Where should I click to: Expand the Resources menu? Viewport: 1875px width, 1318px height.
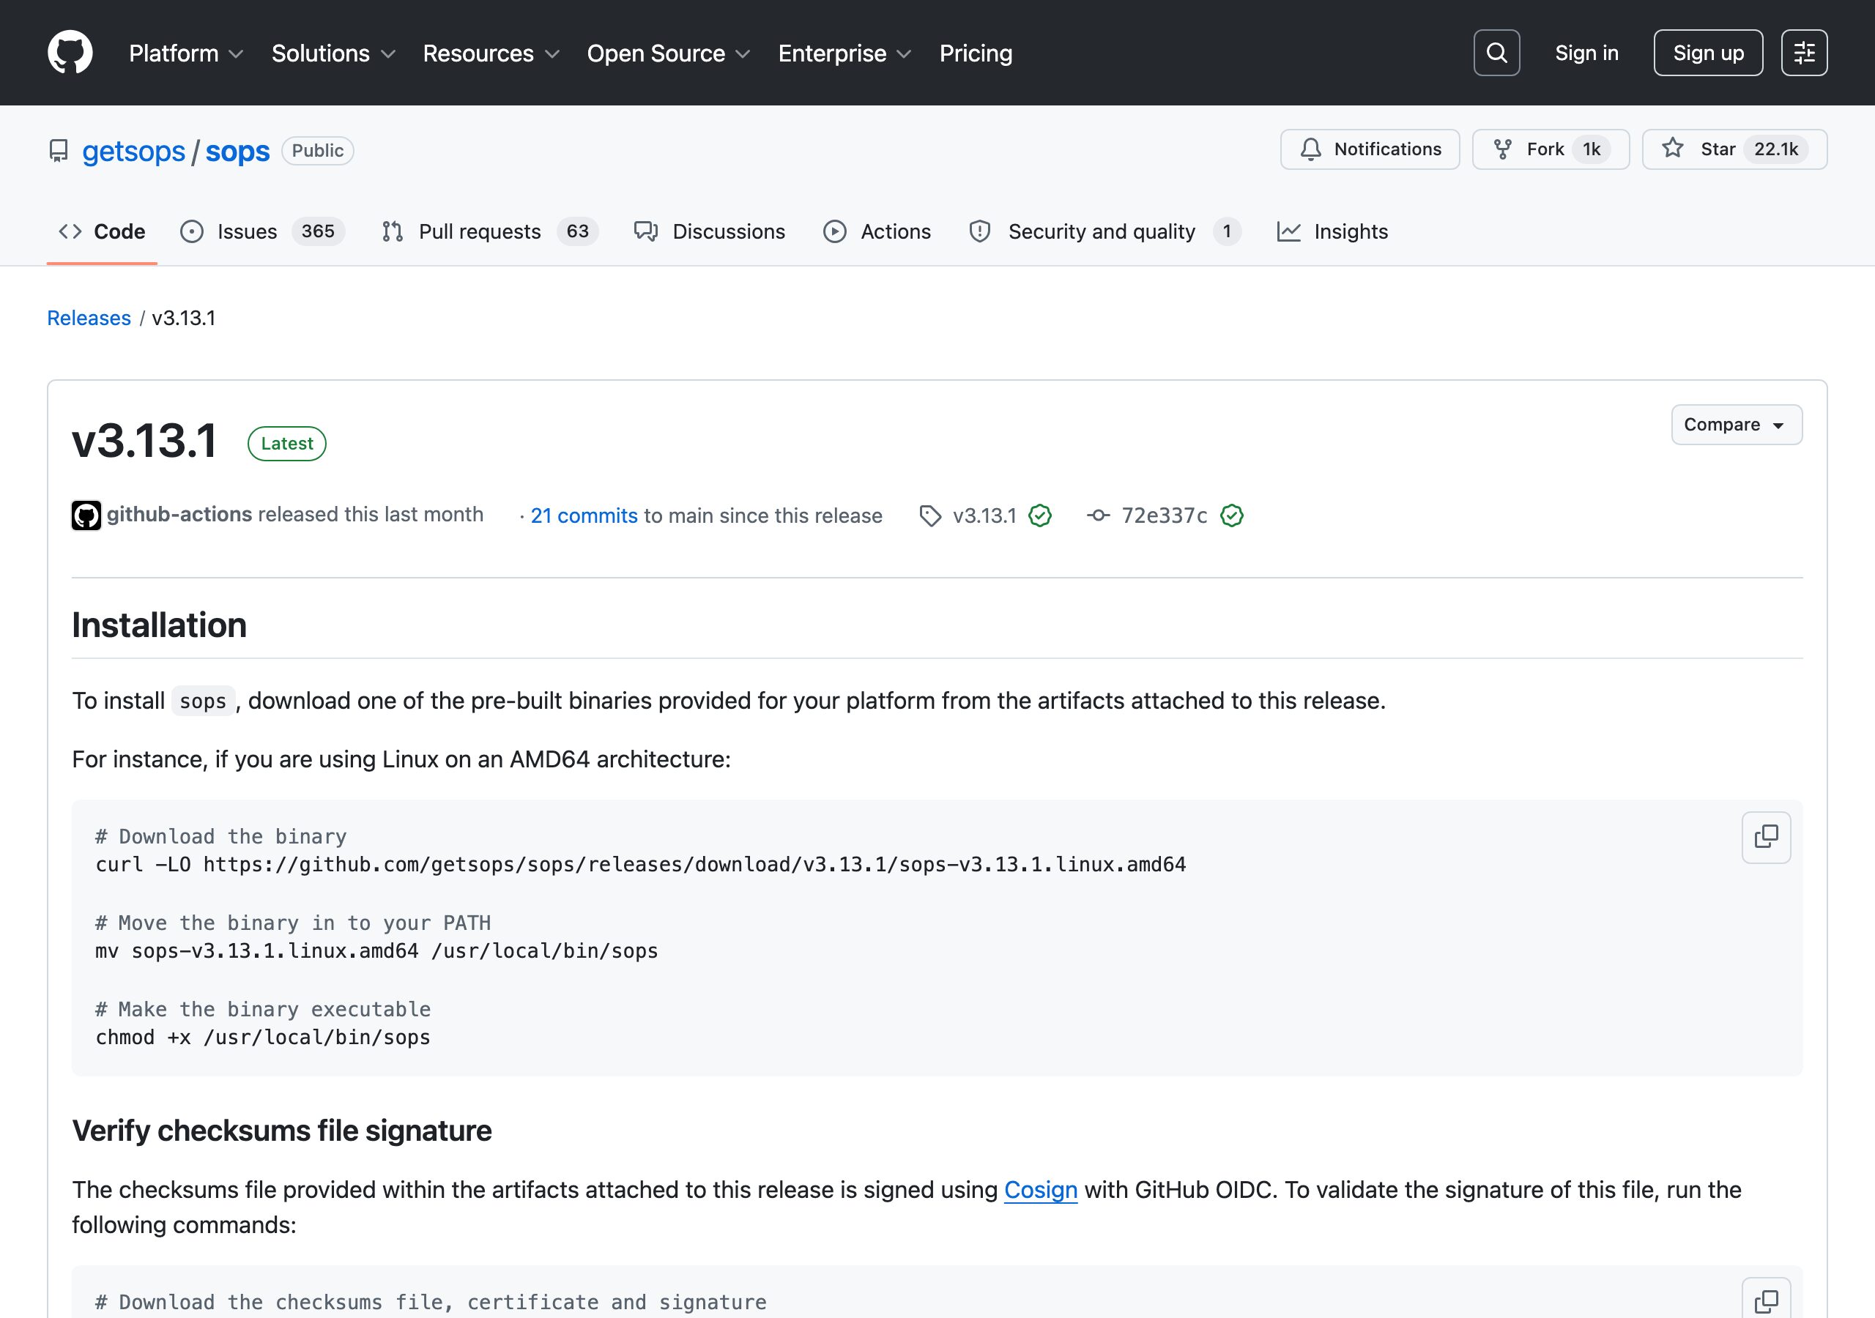point(491,53)
